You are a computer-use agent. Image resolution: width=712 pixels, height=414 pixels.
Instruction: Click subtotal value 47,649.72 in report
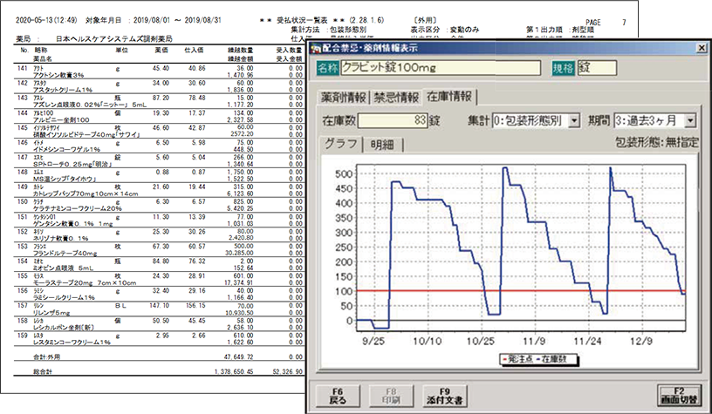click(x=239, y=356)
